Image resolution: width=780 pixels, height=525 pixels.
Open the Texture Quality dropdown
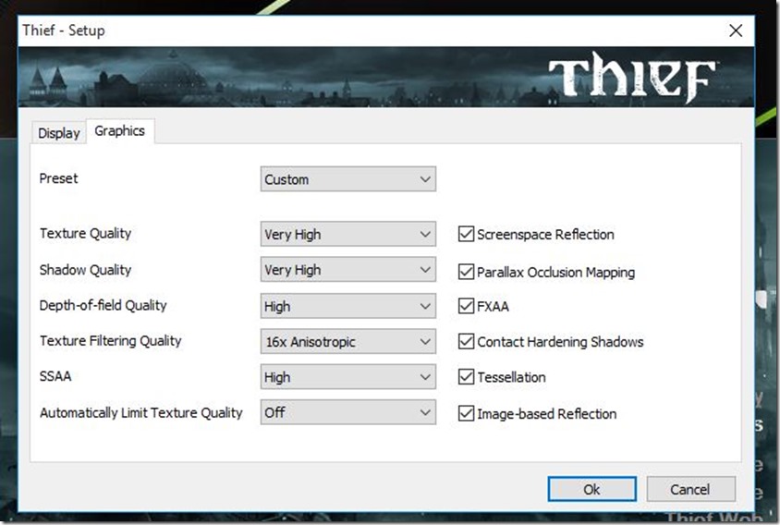coord(348,234)
